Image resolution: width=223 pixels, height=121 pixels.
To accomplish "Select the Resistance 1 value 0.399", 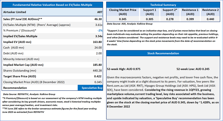I will [x=190, y=19].
